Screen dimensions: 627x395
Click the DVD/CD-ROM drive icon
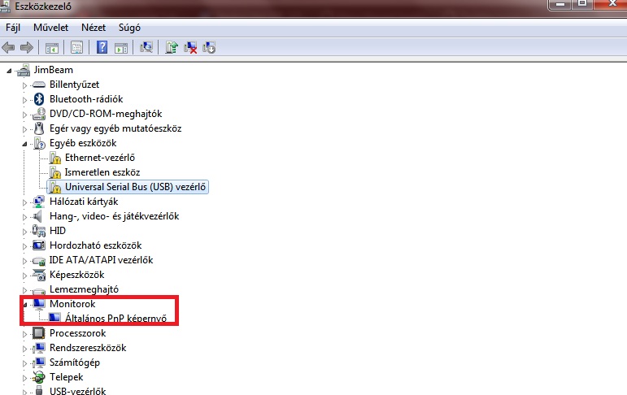[x=39, y=114]
